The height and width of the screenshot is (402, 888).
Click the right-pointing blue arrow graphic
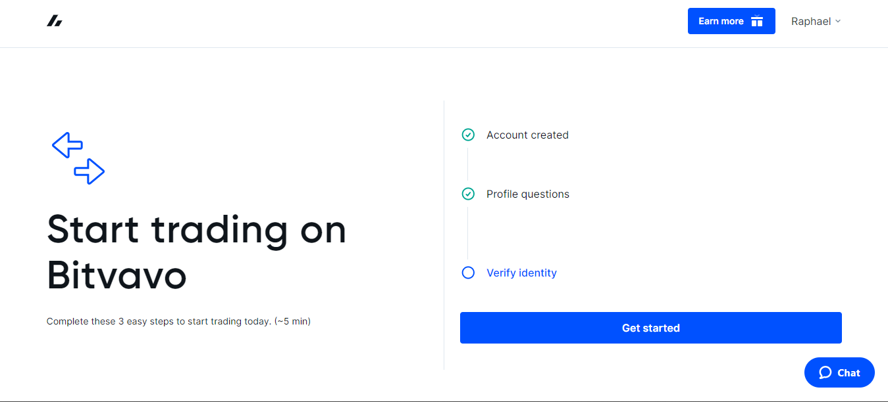[x=90, y=171]
